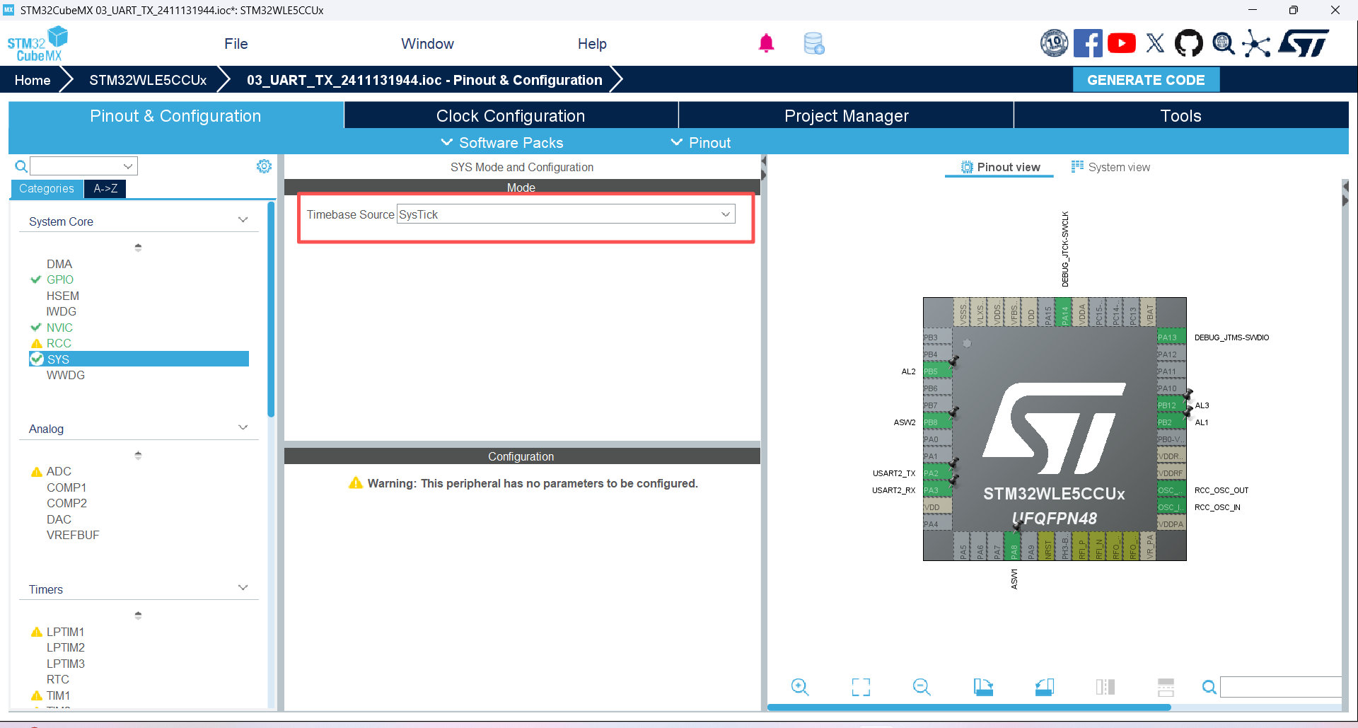This screenshot has width=1358, height=728.
Task: Open the Facebook icon link
Action: click(x=1088, y=43)
